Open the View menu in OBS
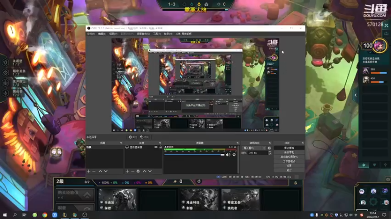The height and width of the screenshot is (219, 391). coord(113,34)
